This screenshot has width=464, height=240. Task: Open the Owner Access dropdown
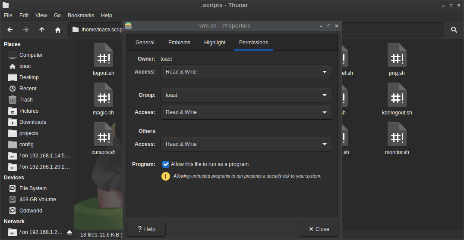click(246, 72)
